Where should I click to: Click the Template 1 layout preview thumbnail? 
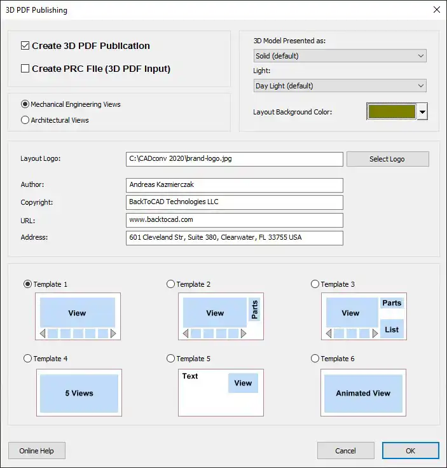(x=78, y=317)
